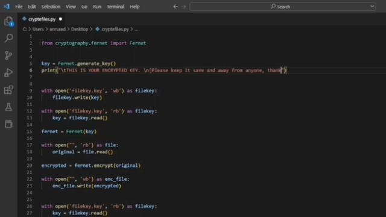This screenshot has height=217, width=386.
Task: Select the cryptefiles.py editor tab
Action: [42, 19]
